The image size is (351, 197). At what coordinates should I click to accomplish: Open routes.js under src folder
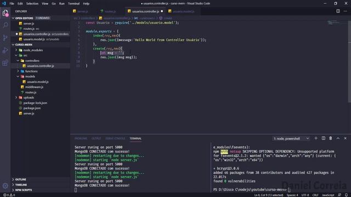[31, 92]
